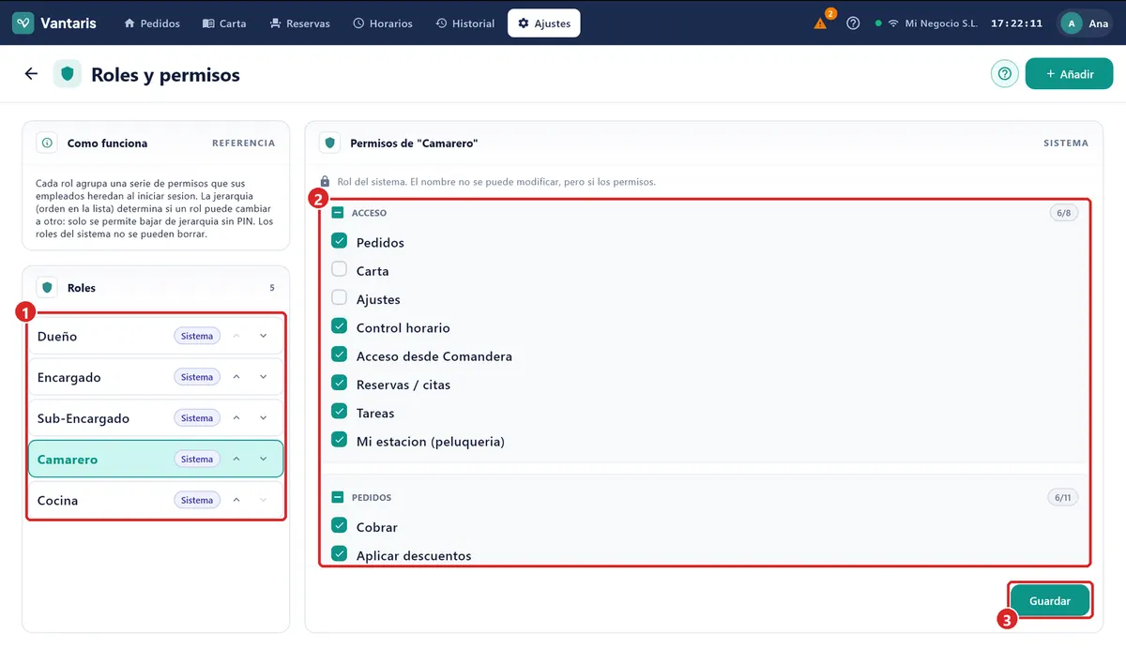Go back using the left arrow

pyautogui.click(x=31, y=74)
